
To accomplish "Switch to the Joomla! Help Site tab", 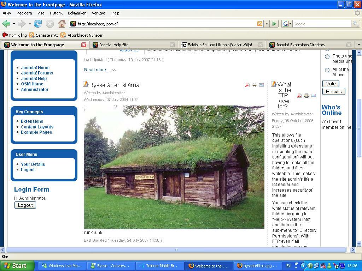I will coord(133,45).
